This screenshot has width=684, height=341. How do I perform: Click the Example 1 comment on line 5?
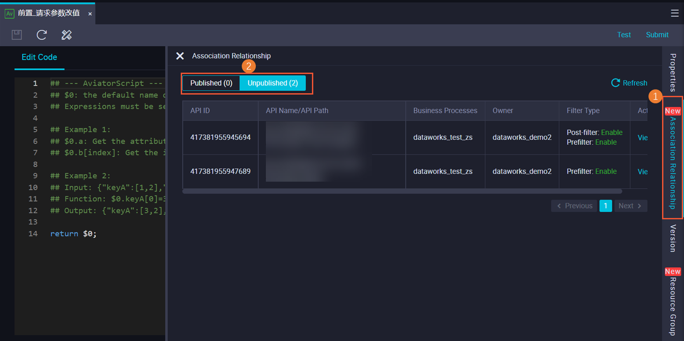click(x=80, y=130)
